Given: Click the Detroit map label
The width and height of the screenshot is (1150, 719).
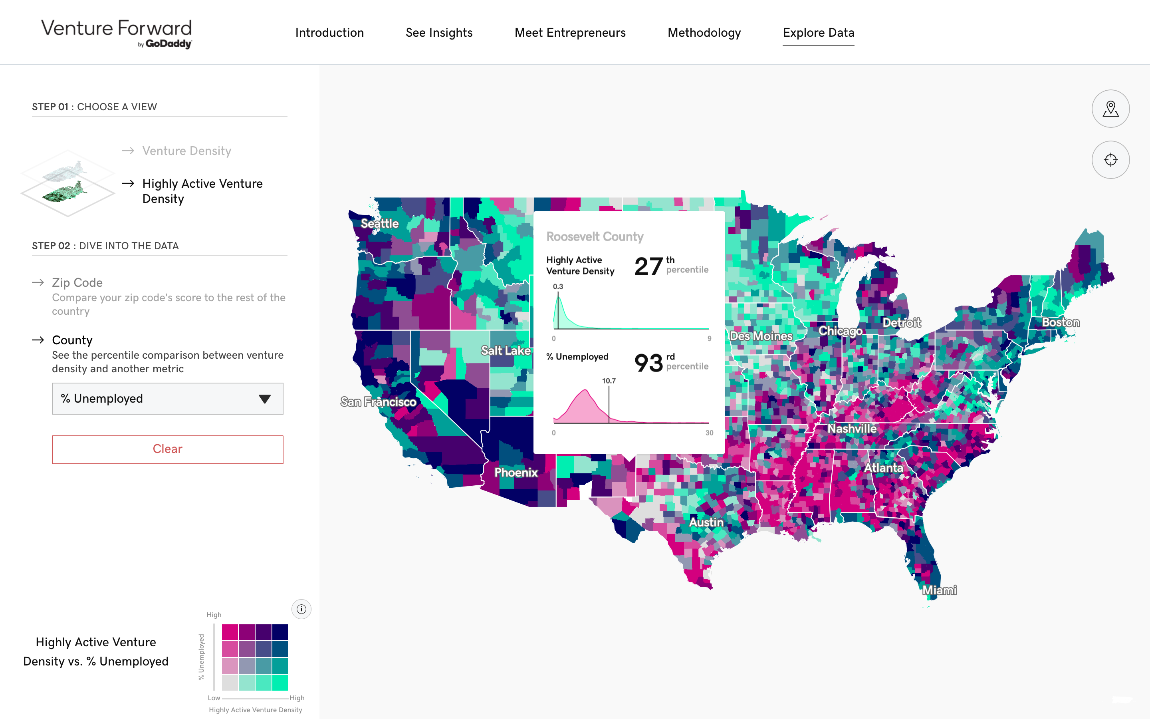Looking at the screenshot, I should click(x=902, y=322).
